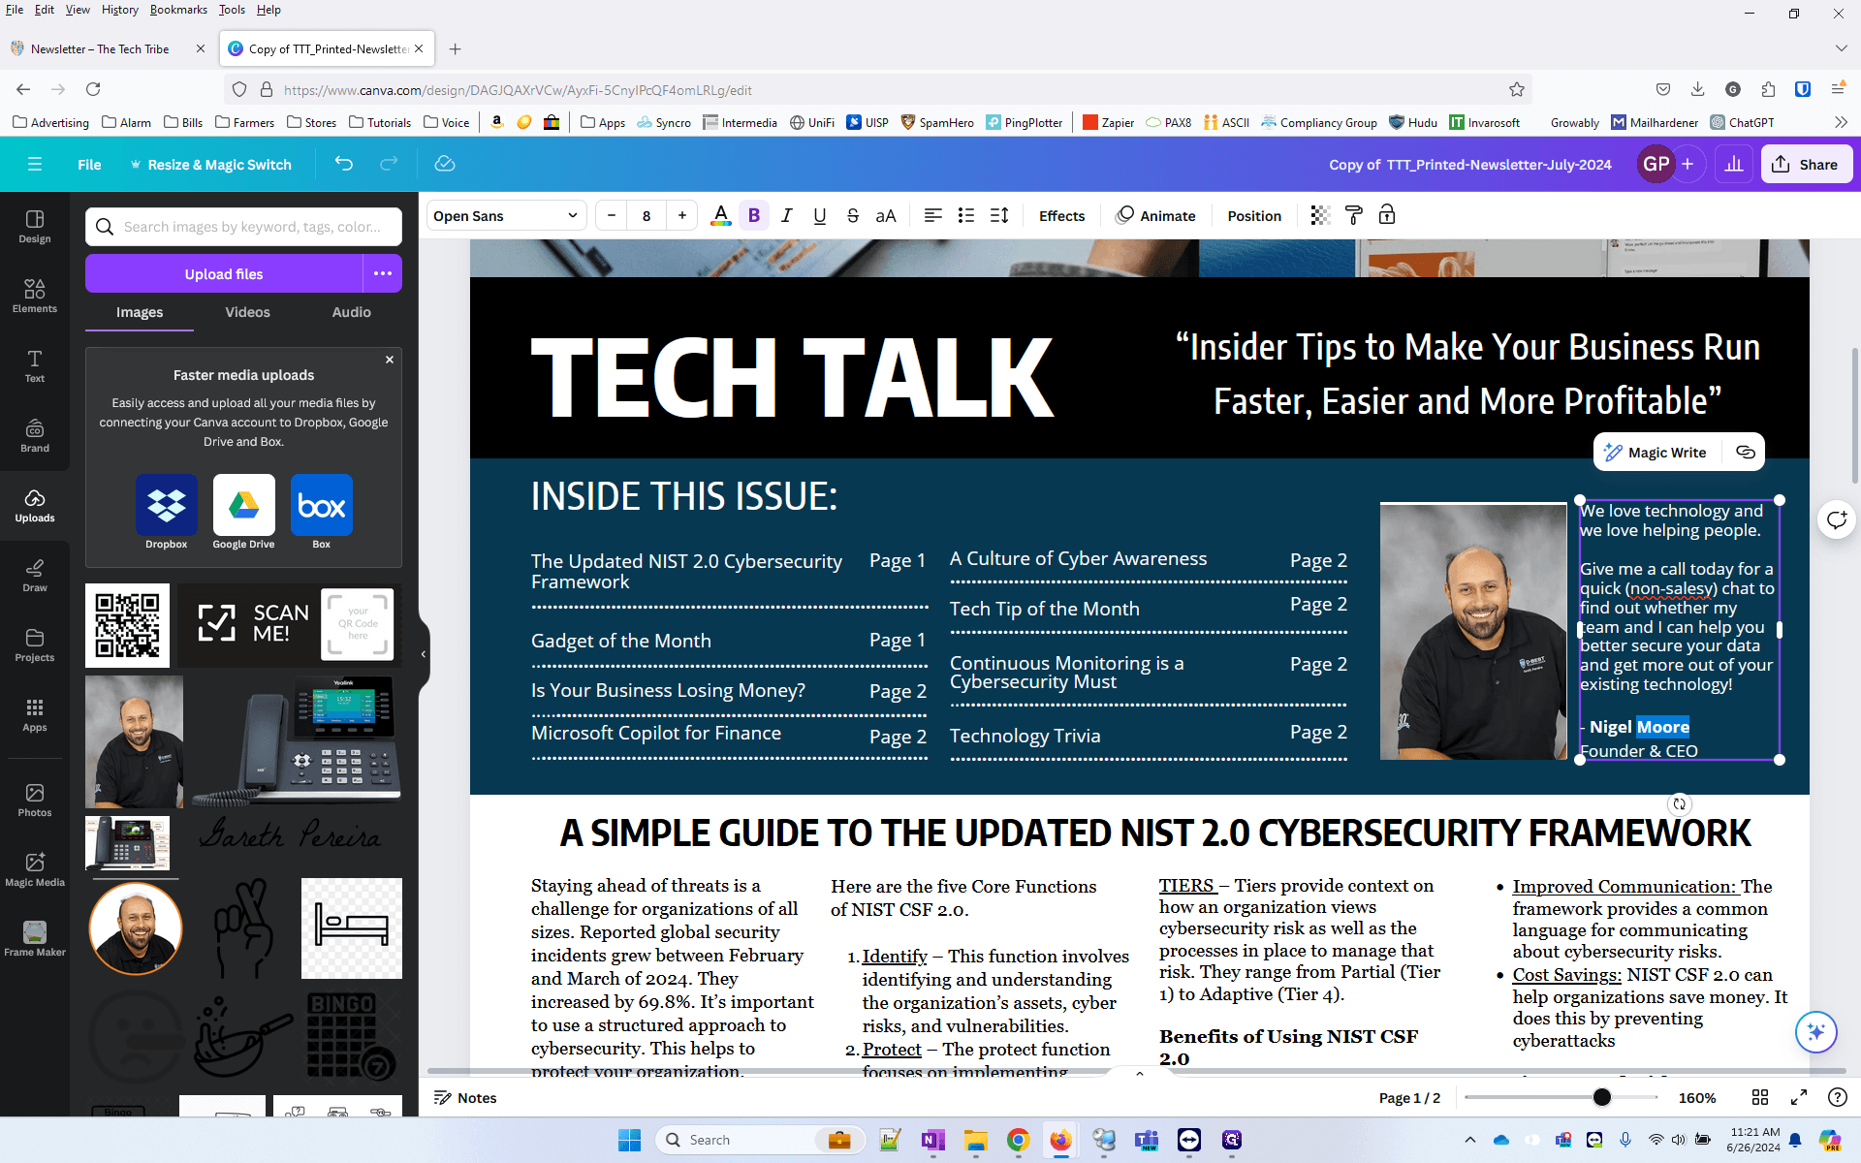This screenshot has height=1163, width=1861.
Task: Select the QR code uploaded thumbnail
Action: (x=127, y=625)
